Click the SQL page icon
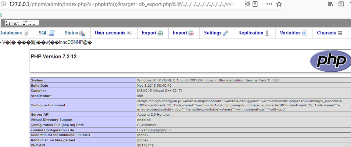The image size is (351, 147). [52, 33]
